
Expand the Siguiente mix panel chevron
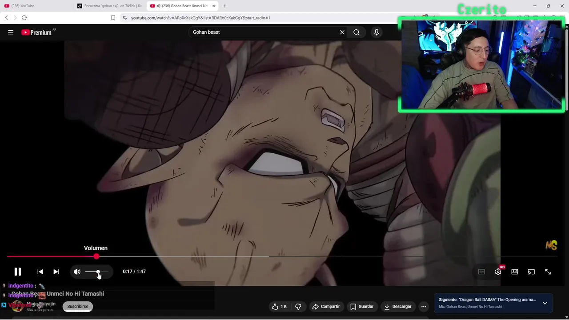(x=545, y=303)
